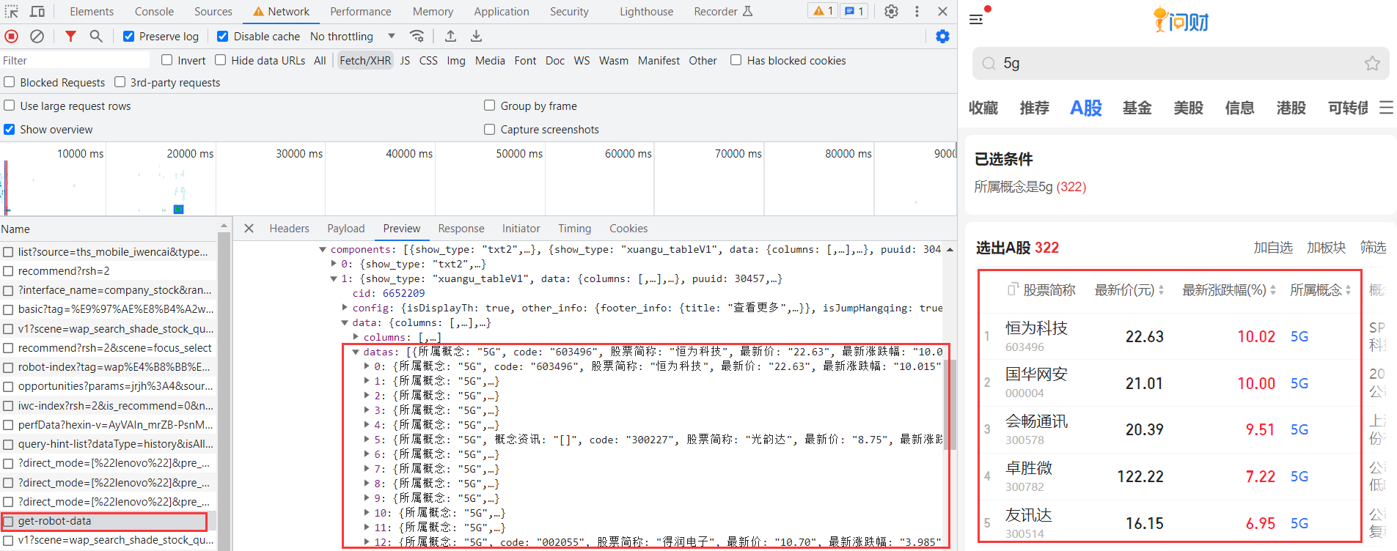The image size is (1397, 551).
Task: Click the import HAR upload icon
Action: 450,36
